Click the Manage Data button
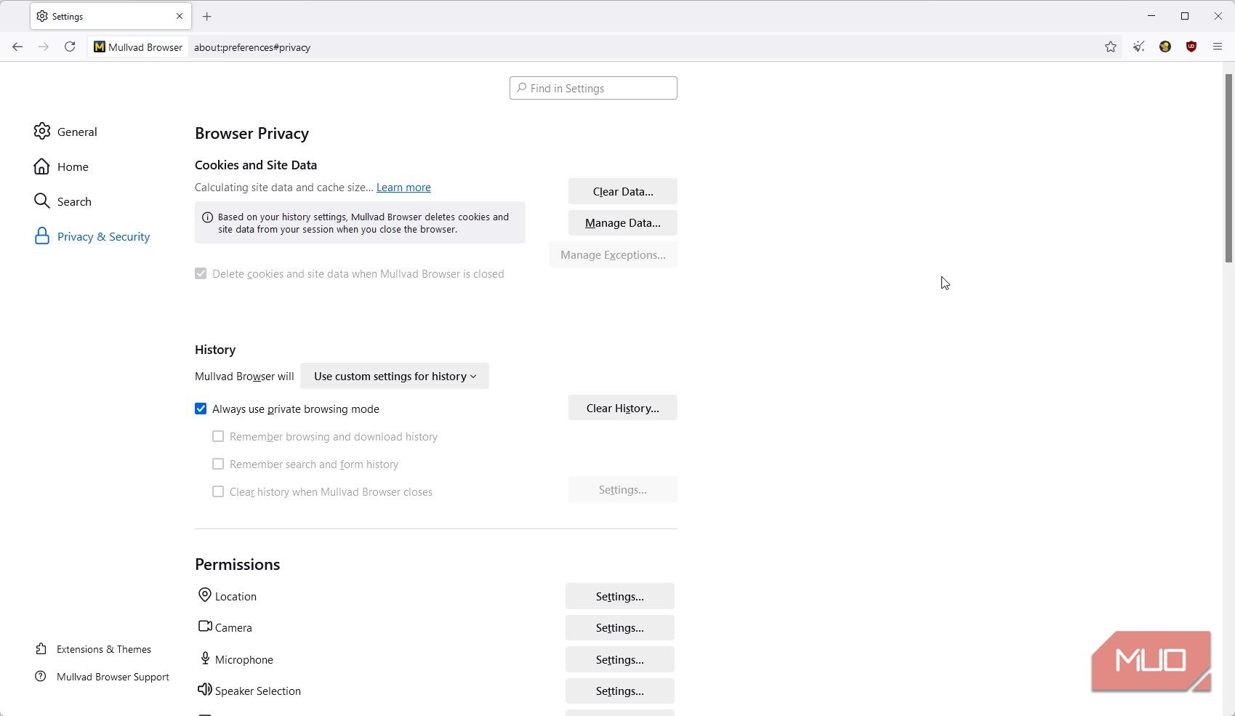 [623, 222]
